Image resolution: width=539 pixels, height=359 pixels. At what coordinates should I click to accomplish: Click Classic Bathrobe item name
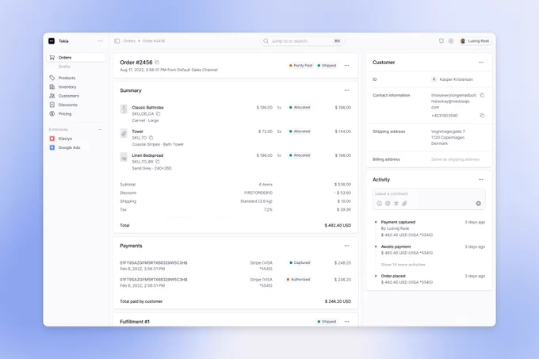147,108
